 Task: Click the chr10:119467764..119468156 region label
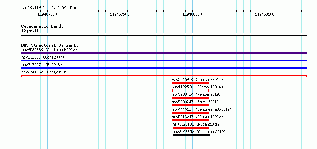(49, 8)
